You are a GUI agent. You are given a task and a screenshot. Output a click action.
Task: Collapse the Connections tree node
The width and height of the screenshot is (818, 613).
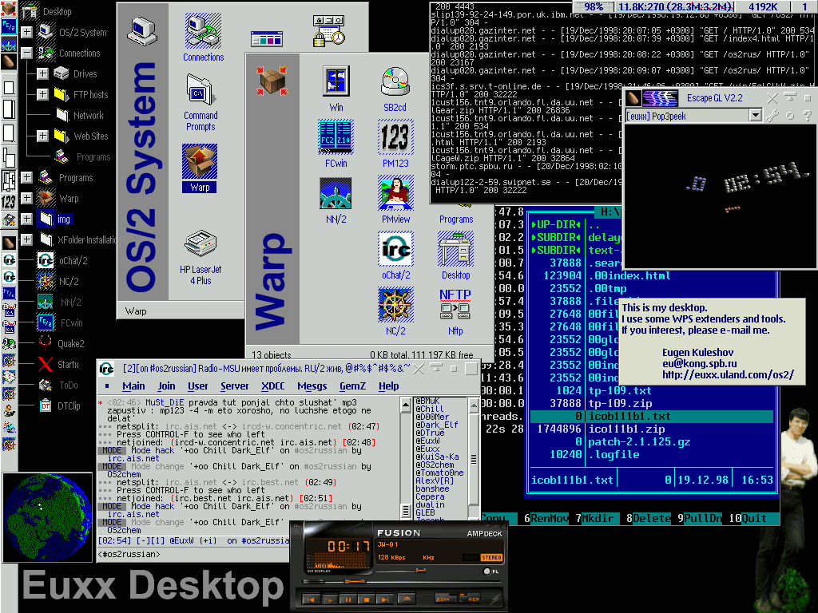coord(26,53)
